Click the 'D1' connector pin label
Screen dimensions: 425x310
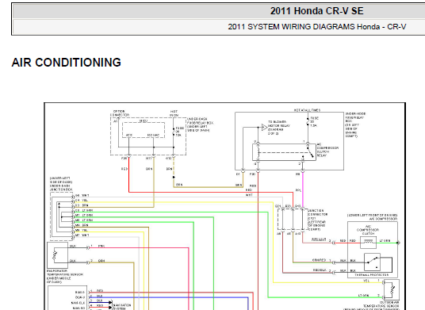pyautogui.click(x=237, y=174)
